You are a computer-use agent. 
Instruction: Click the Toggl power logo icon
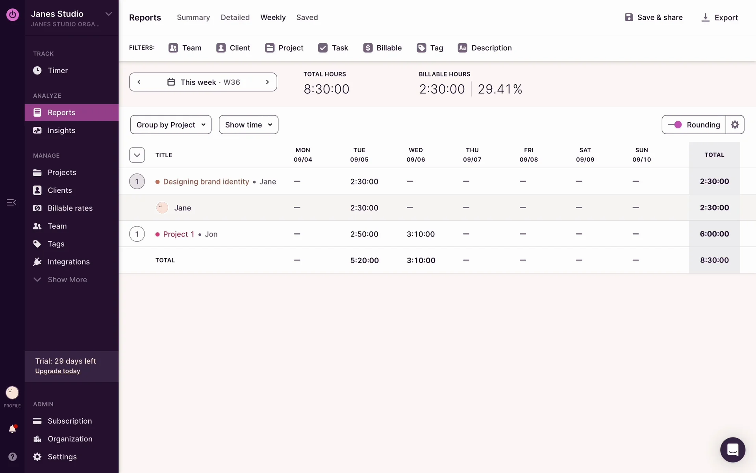[x=12, y=15]
